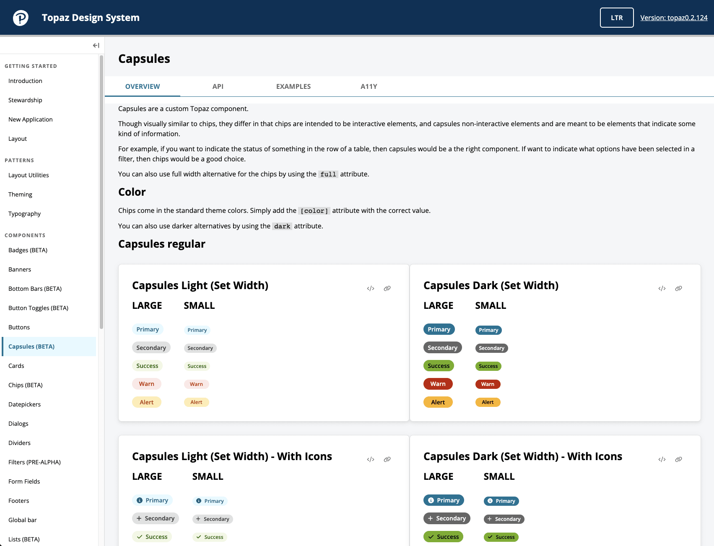Switch to the API tab

(218, 86)
